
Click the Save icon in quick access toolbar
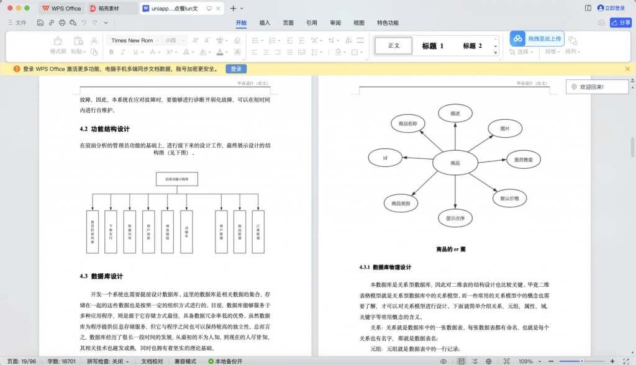39,22
